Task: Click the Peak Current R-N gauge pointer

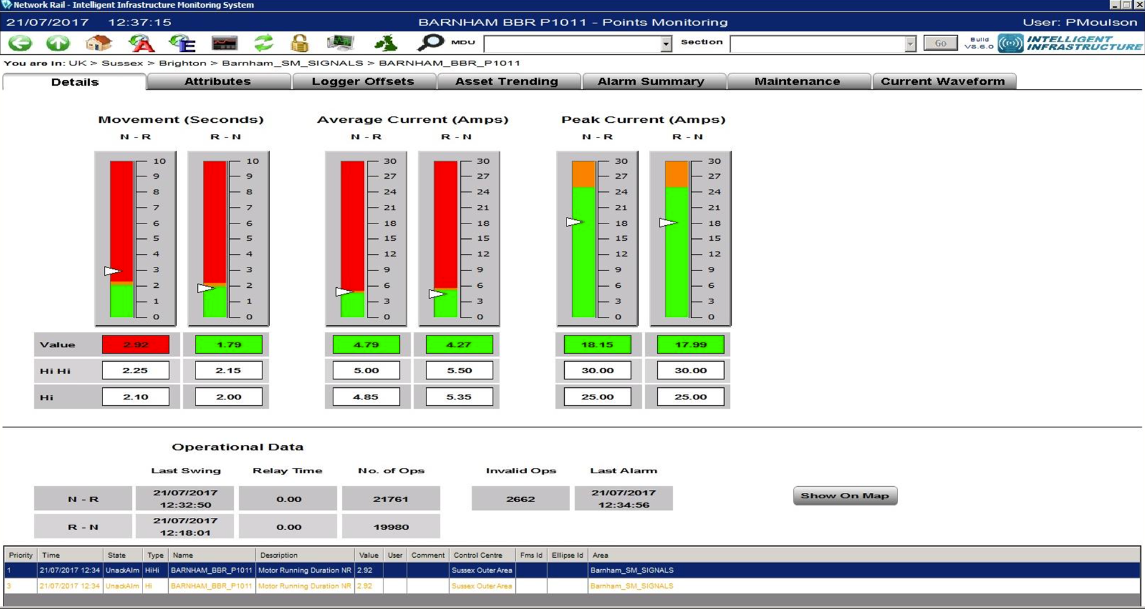Action: (668, 223)
